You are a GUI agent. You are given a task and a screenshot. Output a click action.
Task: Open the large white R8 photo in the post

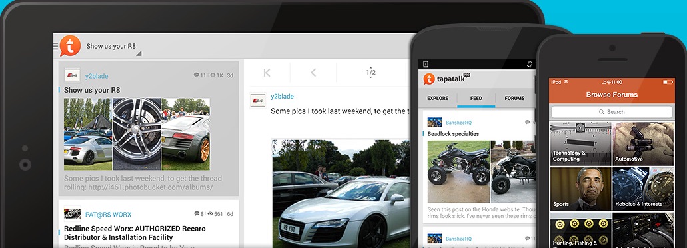[341, 194]
